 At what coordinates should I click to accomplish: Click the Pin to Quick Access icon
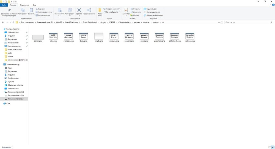9,10
